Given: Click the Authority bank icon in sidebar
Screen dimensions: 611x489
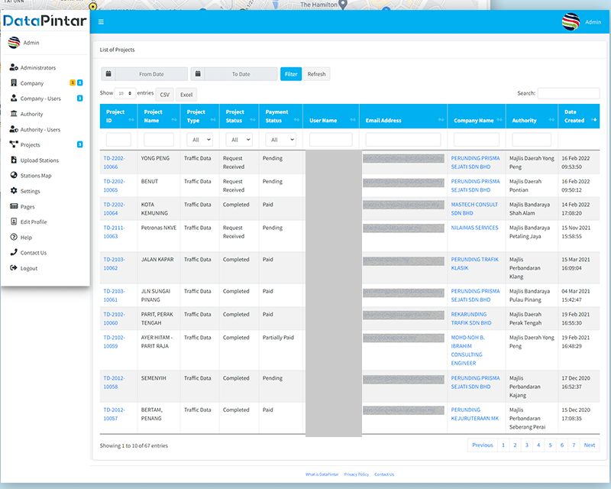Looking at the screenshot, I should coord(14,114).
